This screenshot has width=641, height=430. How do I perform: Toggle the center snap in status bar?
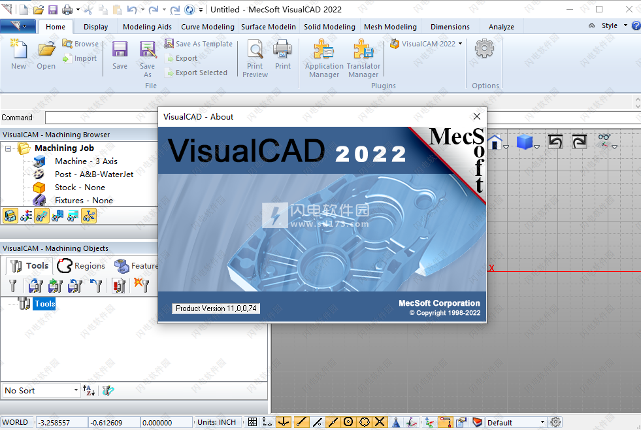click(348, 422)
